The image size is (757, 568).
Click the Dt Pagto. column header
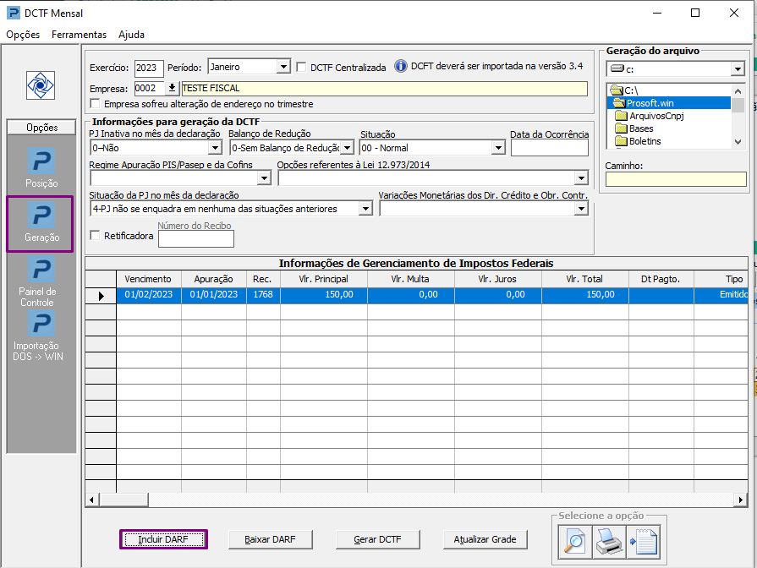click(661, 279)
